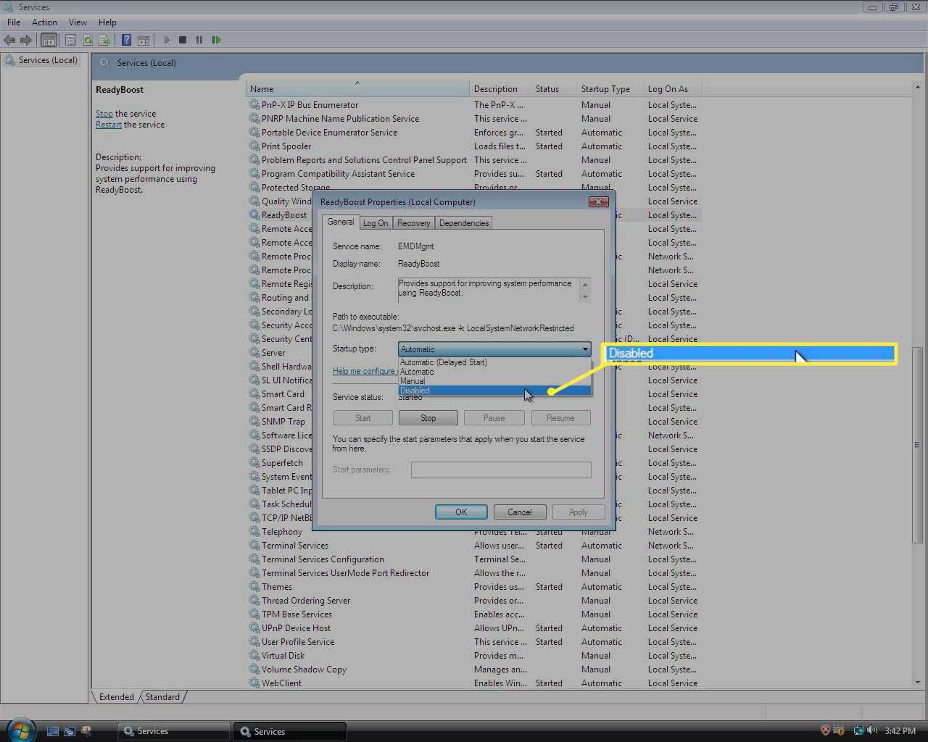Click the Switch Between Windows quick launch icon
The image size is (928, 742).
(70, 731)
